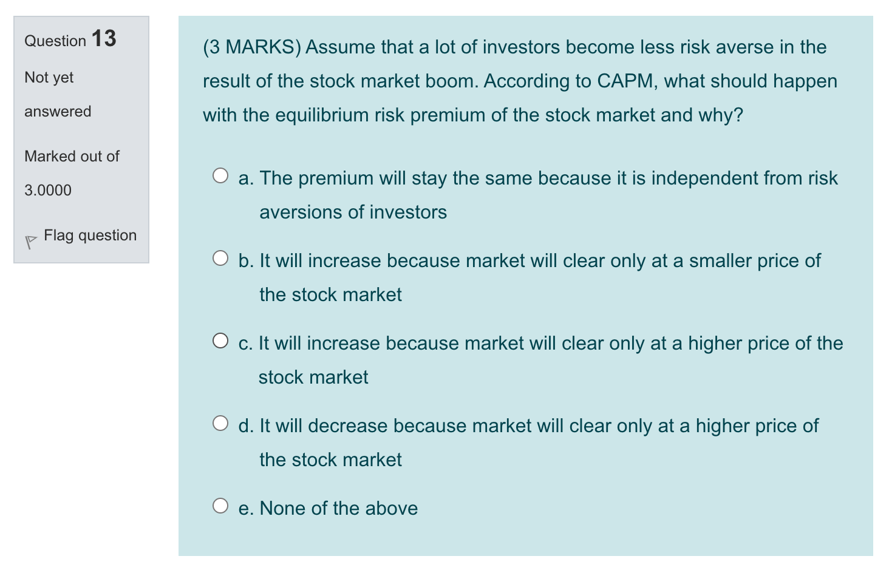Pick the 'None of the above' option
Screen dimensions: 889x573
point(220,504)
